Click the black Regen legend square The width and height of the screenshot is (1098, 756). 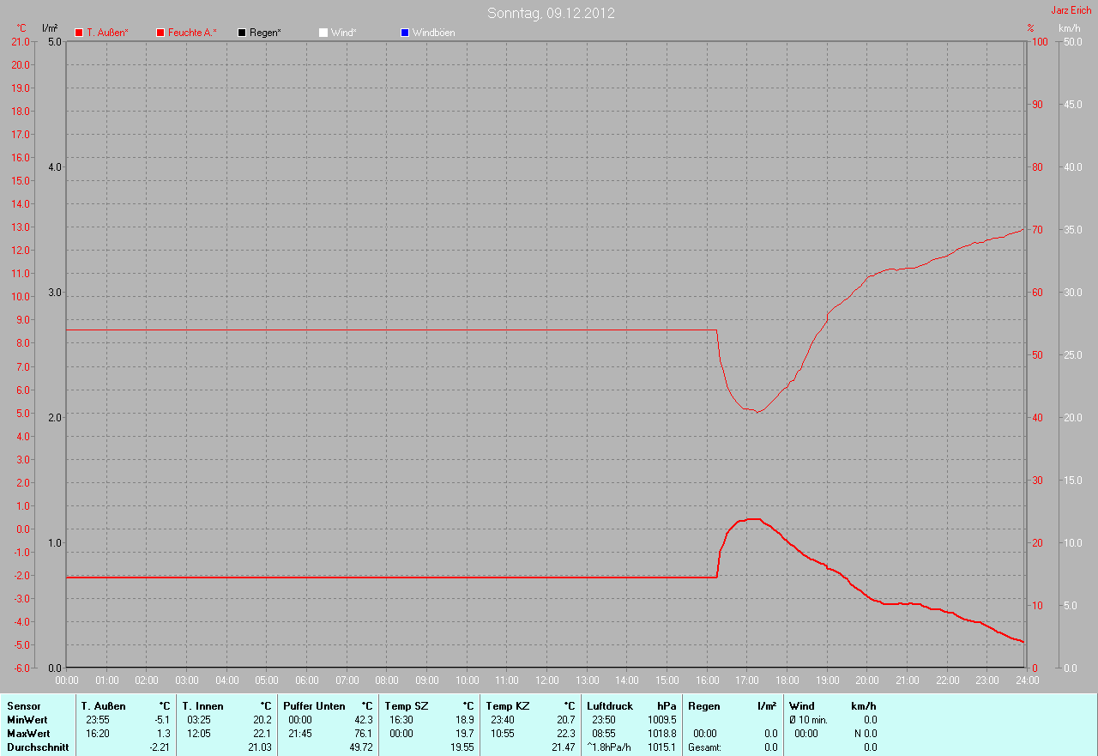(242, 33)
